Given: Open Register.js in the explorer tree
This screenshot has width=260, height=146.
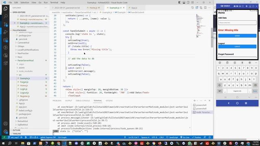Looking at the screenshot, I should coord(25,96).
